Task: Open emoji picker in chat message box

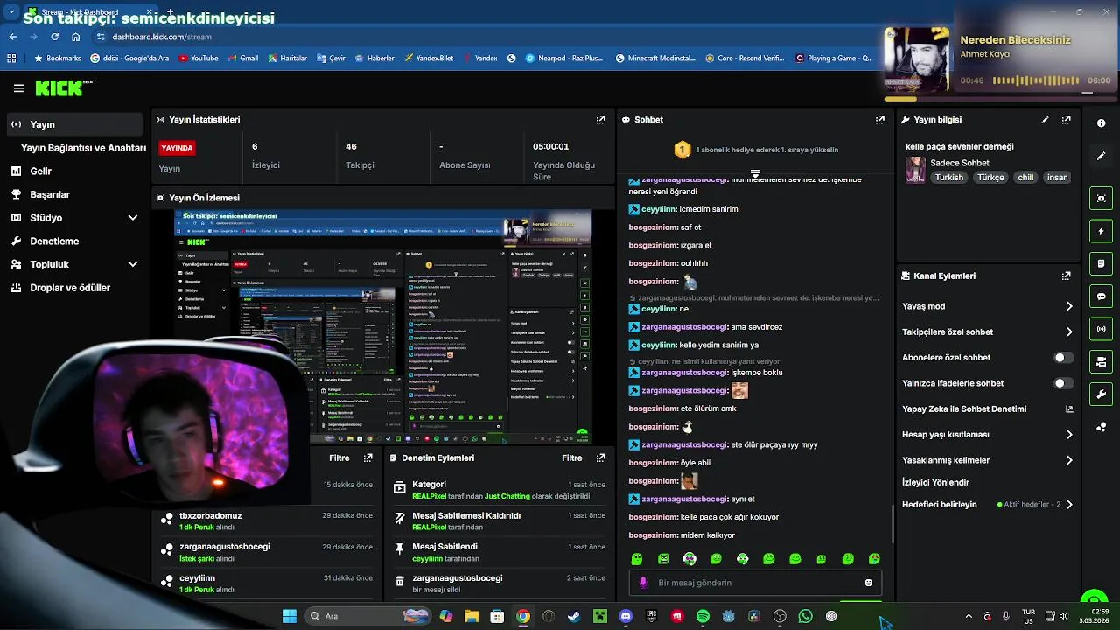Action: click(868, 583)
